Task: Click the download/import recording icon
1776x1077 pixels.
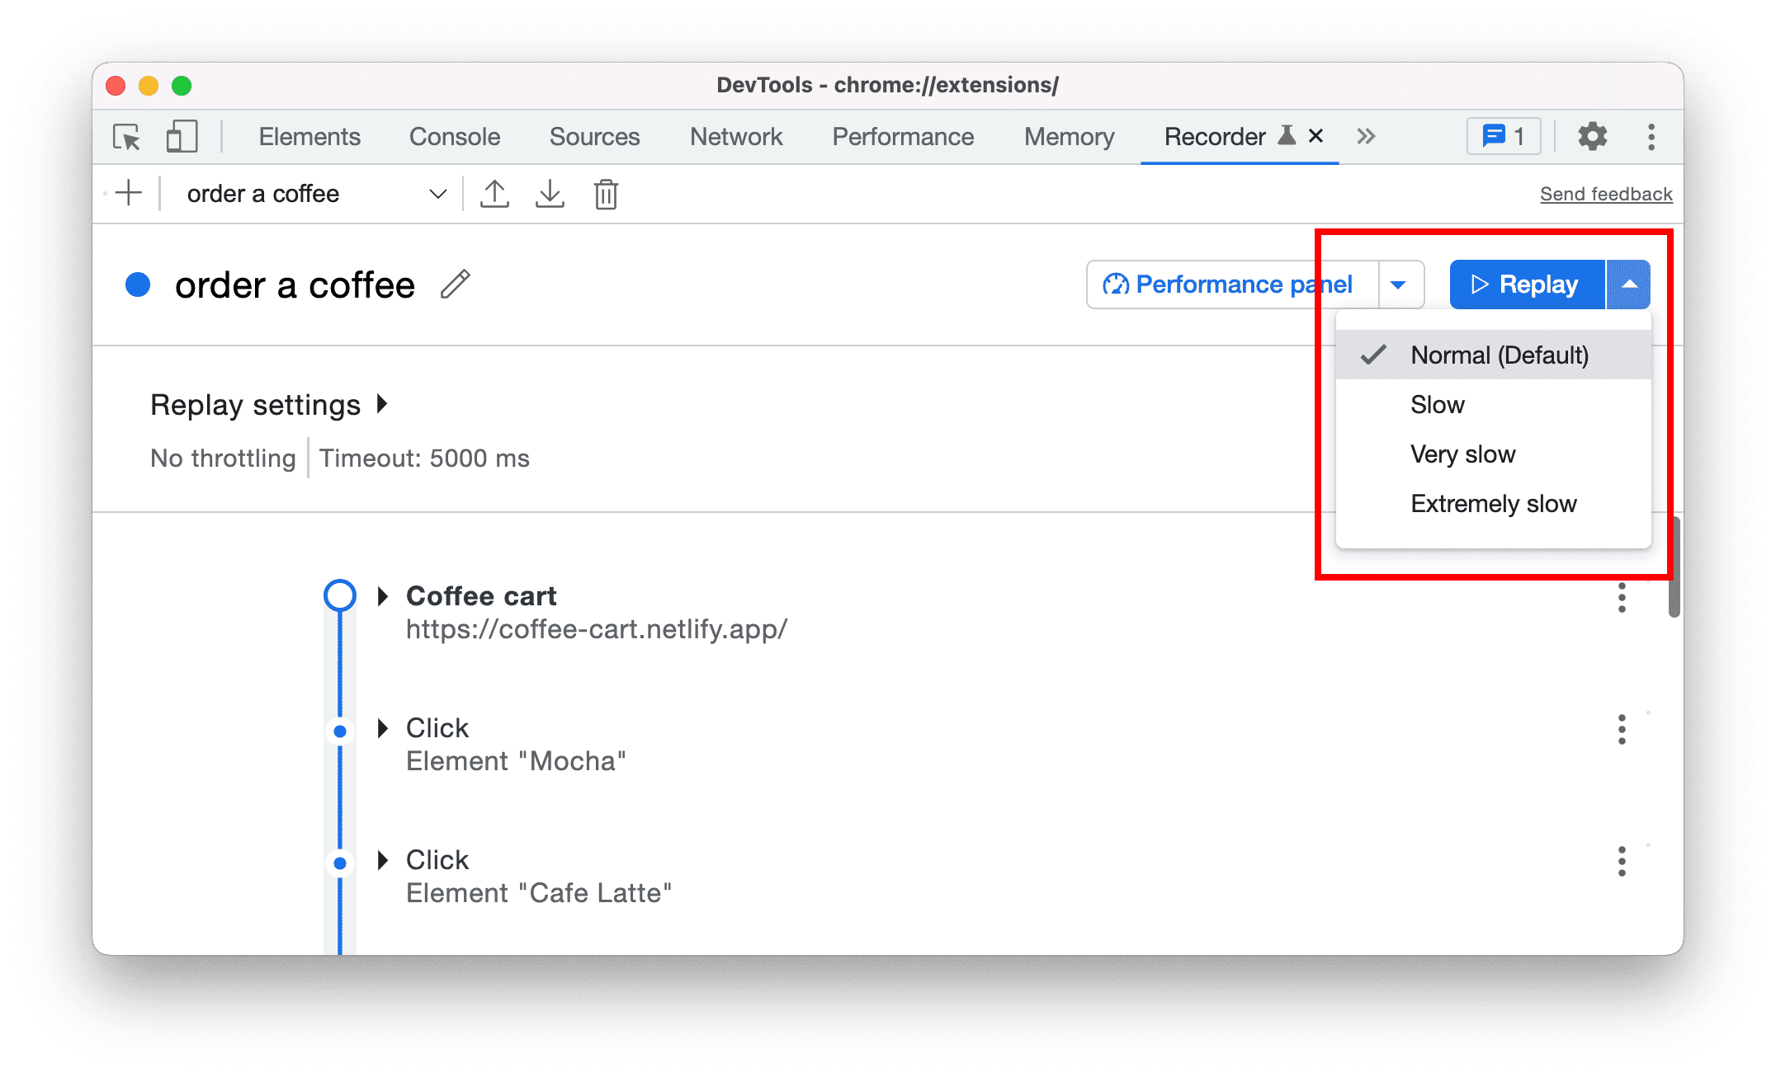Action: tap(550, 194)
